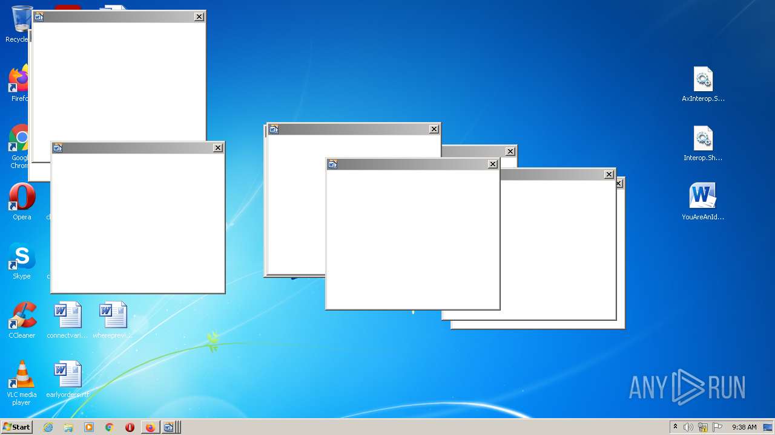Switch to Firefox taskbar button

pyautogui.click(x=150, y=427)
